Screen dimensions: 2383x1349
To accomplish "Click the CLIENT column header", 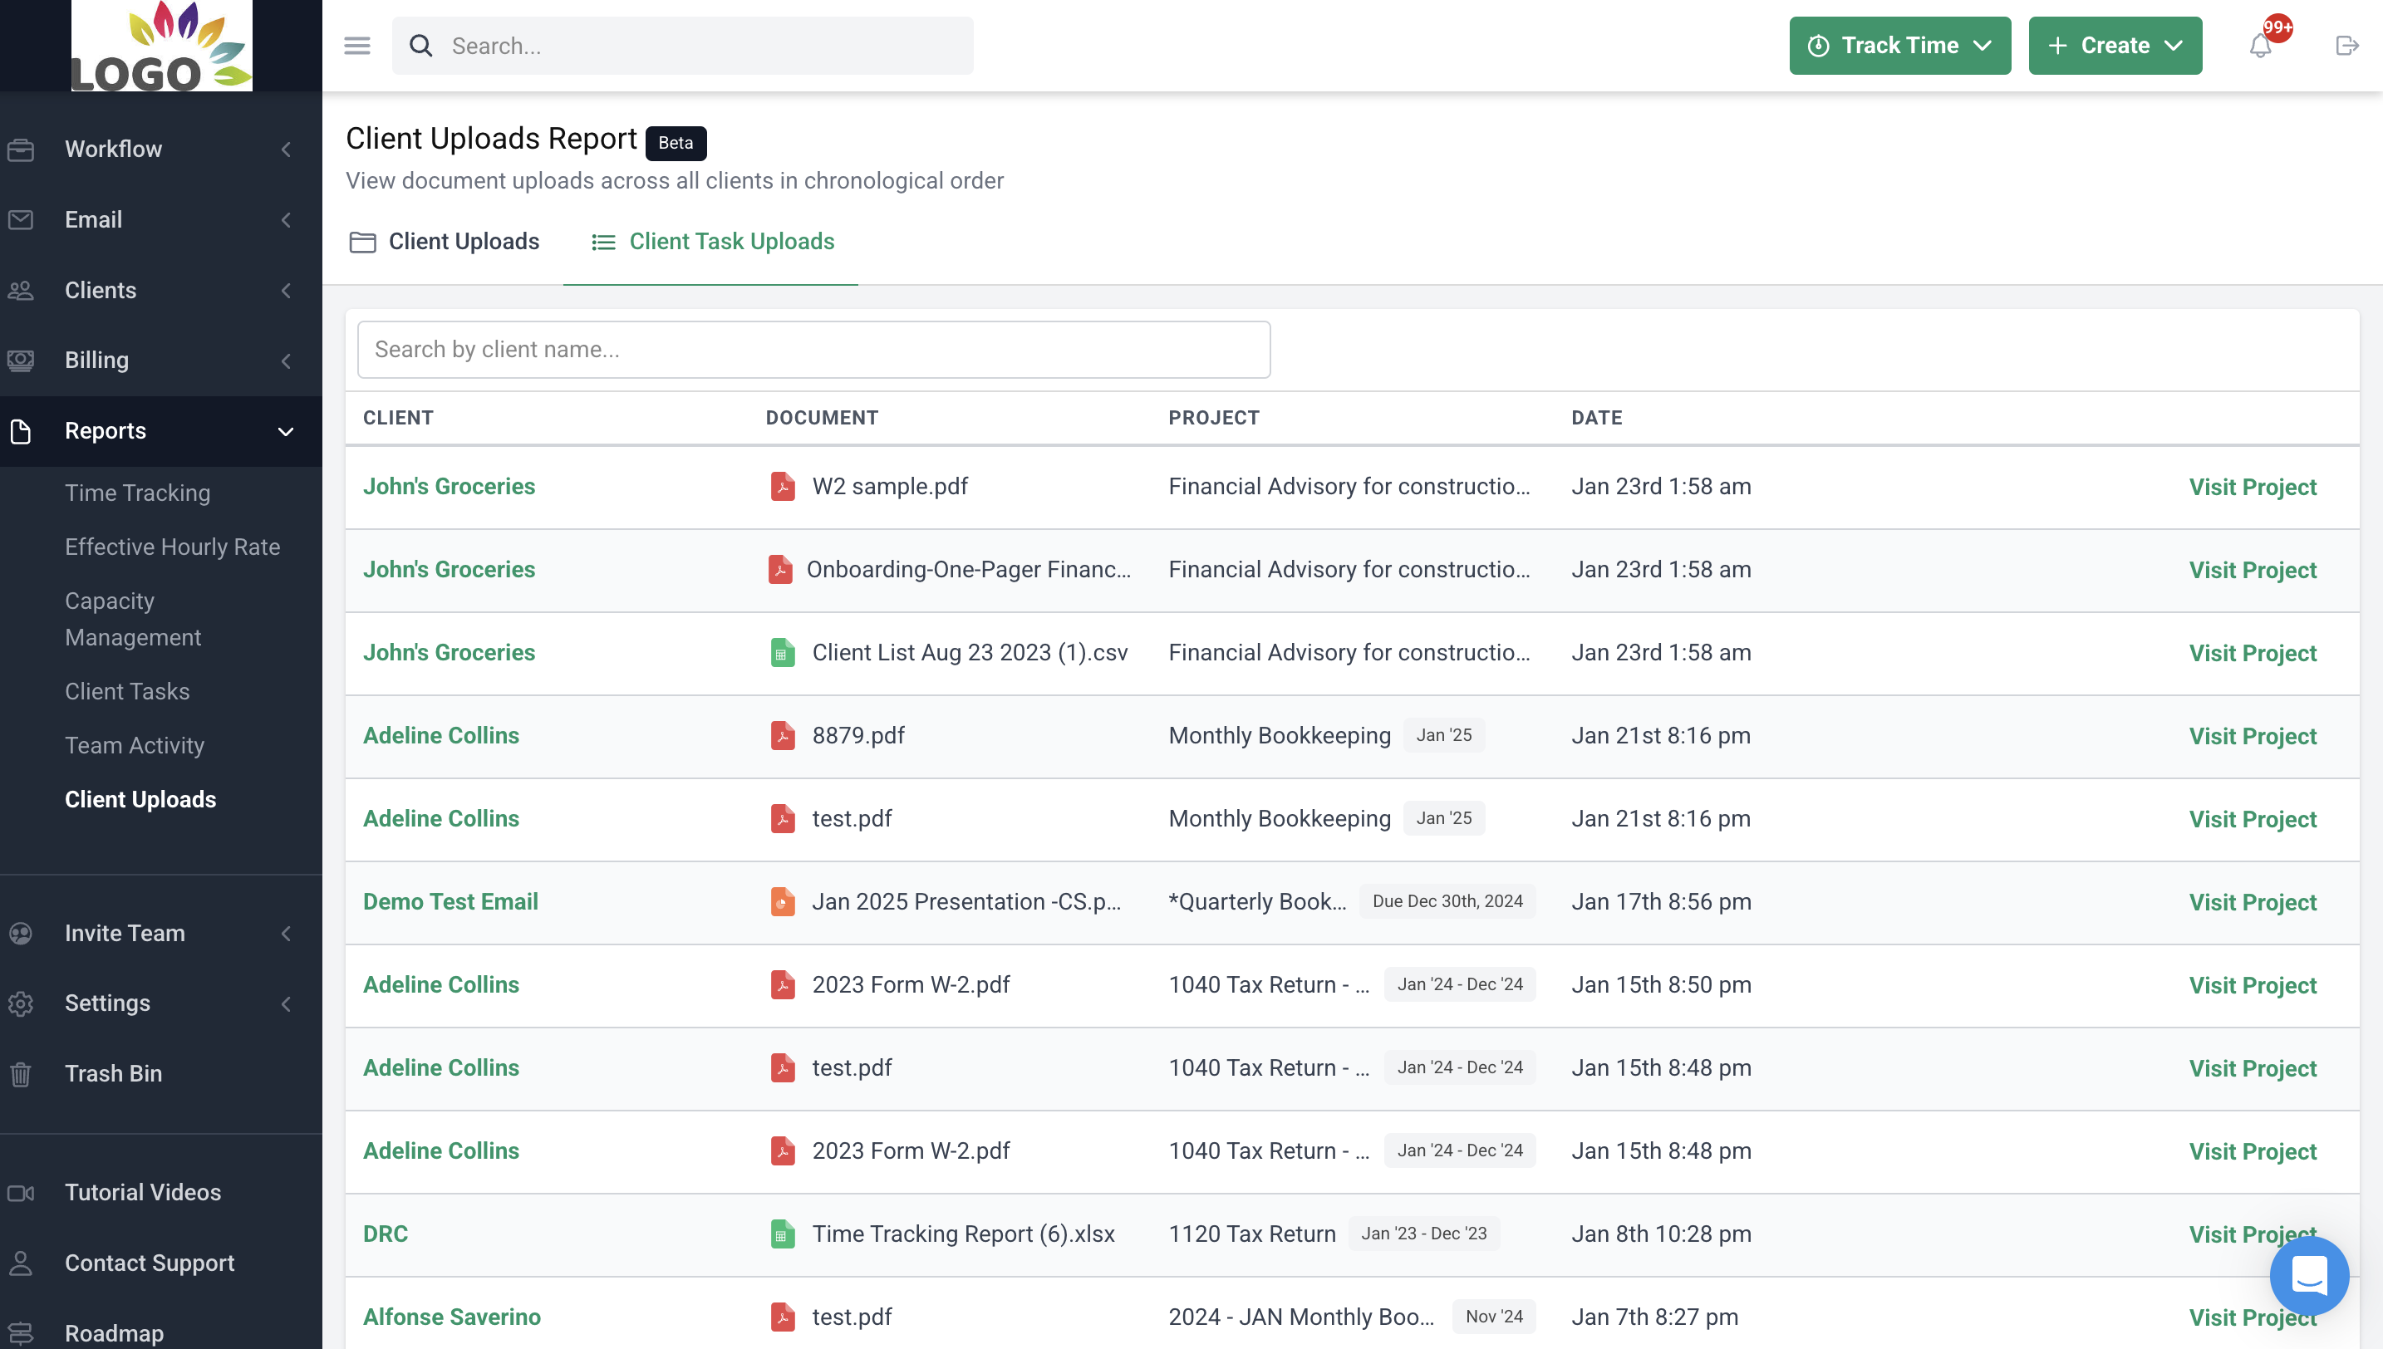I will coord(398,418).
